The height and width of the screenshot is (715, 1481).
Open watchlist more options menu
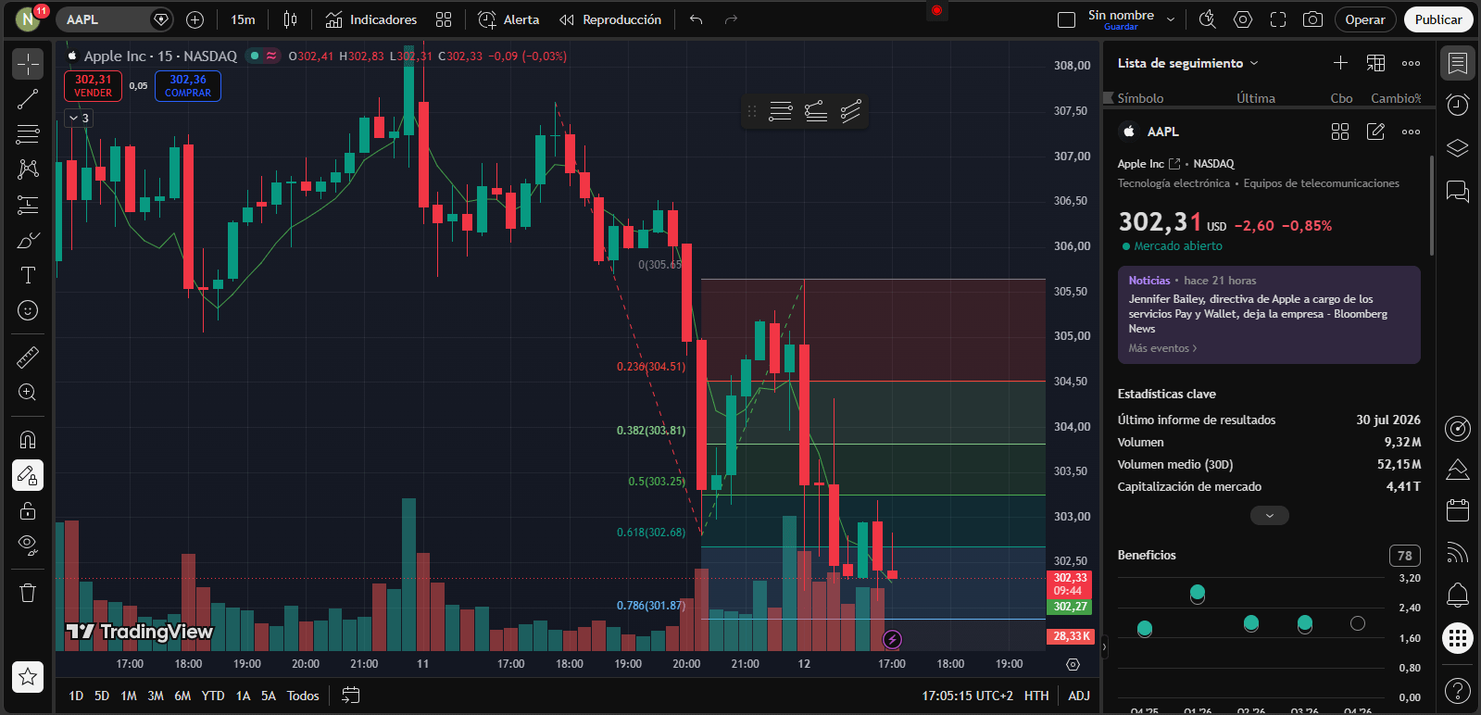click(x=1411, y=63)
